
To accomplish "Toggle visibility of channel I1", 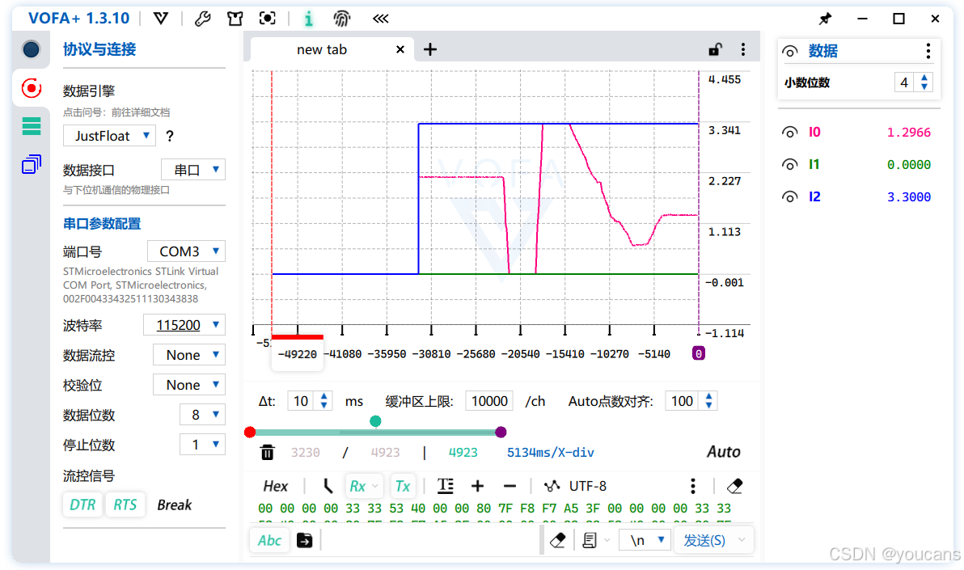I will click(790, 165).
